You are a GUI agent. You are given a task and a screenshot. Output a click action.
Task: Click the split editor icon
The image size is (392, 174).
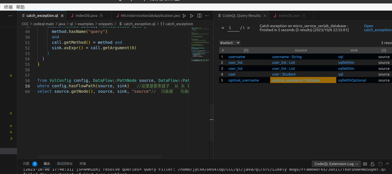[x=199, y=16]
